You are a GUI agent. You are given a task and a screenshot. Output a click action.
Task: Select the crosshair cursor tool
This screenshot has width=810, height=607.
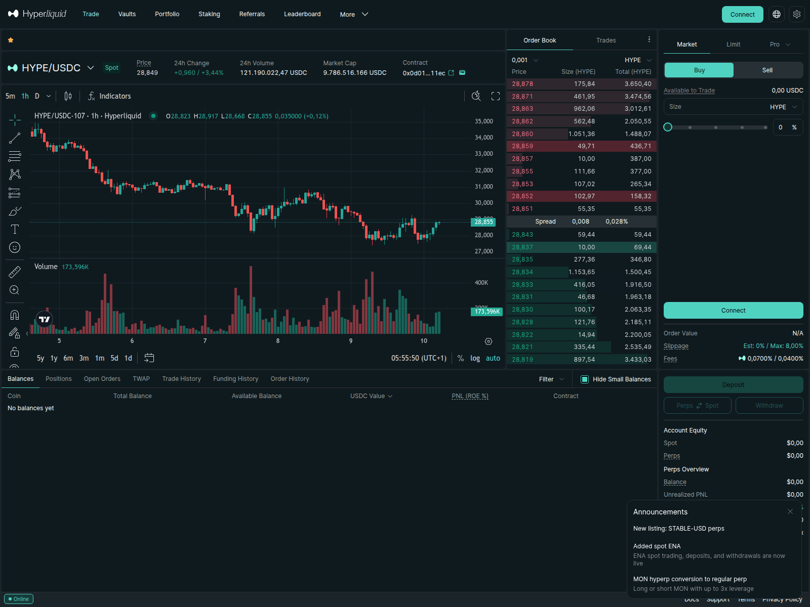pos(15,120)
